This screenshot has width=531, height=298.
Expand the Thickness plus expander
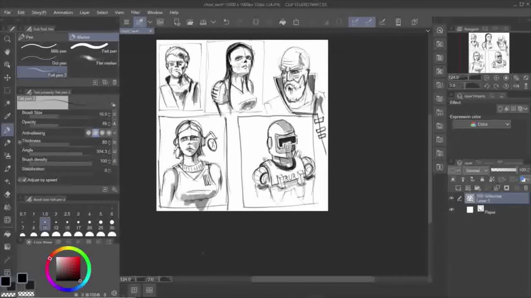[19, 142]
